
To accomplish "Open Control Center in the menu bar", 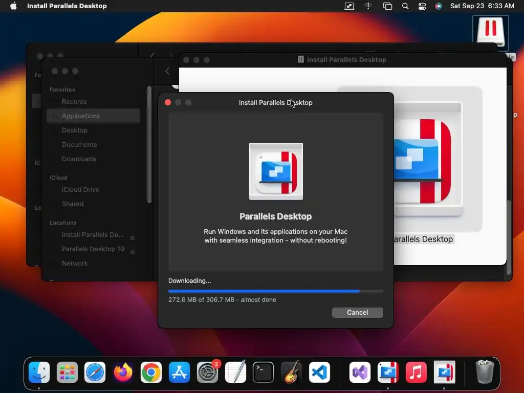I will pyautogui.click(x=422, y=6).
